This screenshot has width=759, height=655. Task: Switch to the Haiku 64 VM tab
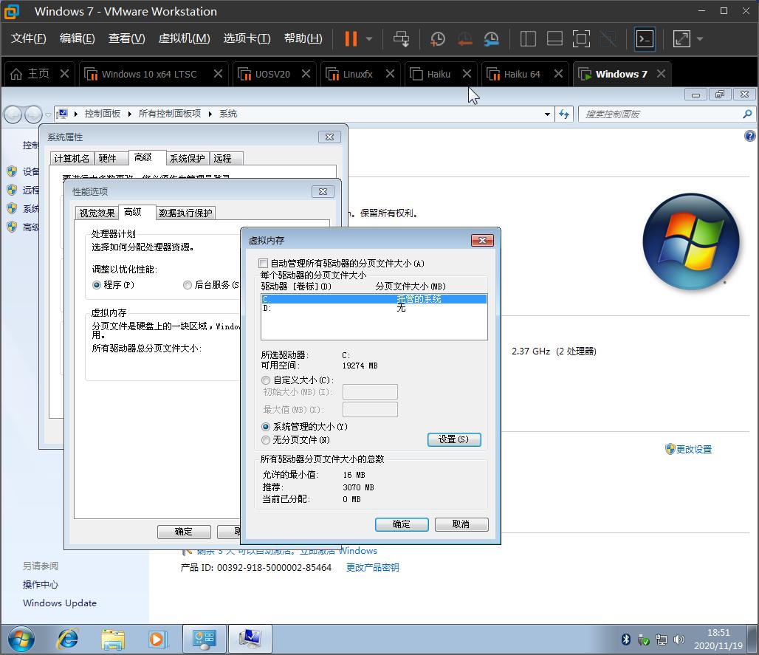pos(521,74)
